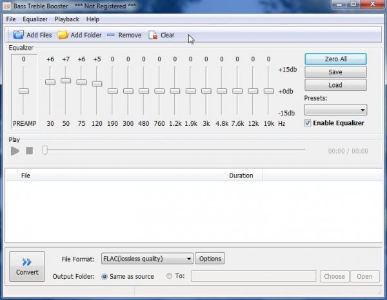This screenshot has width=387, height=300.
Task: Click the 480 Hz band slider handle
Action: (x=144, y=91)
